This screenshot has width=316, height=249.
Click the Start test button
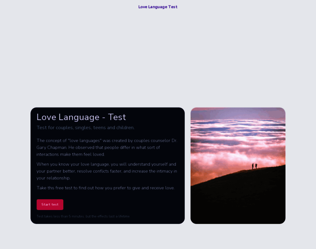pos(50,205)
